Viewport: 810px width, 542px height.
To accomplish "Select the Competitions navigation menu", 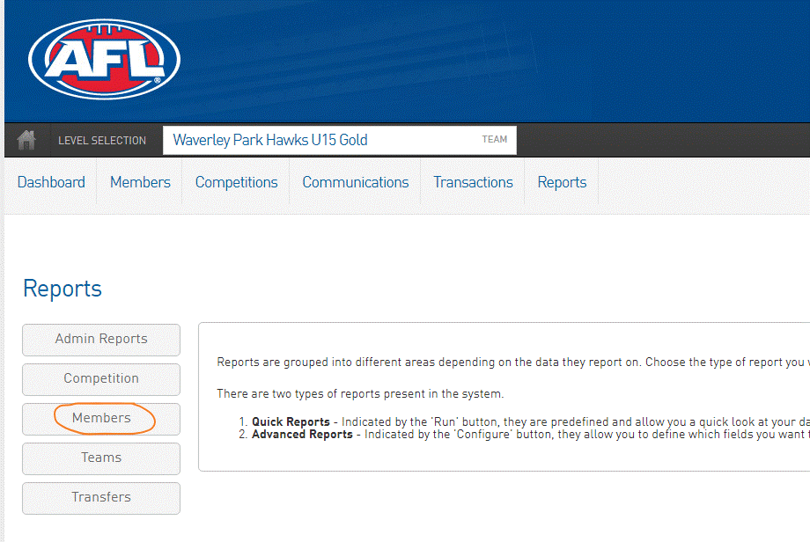I will click(236, 182).
